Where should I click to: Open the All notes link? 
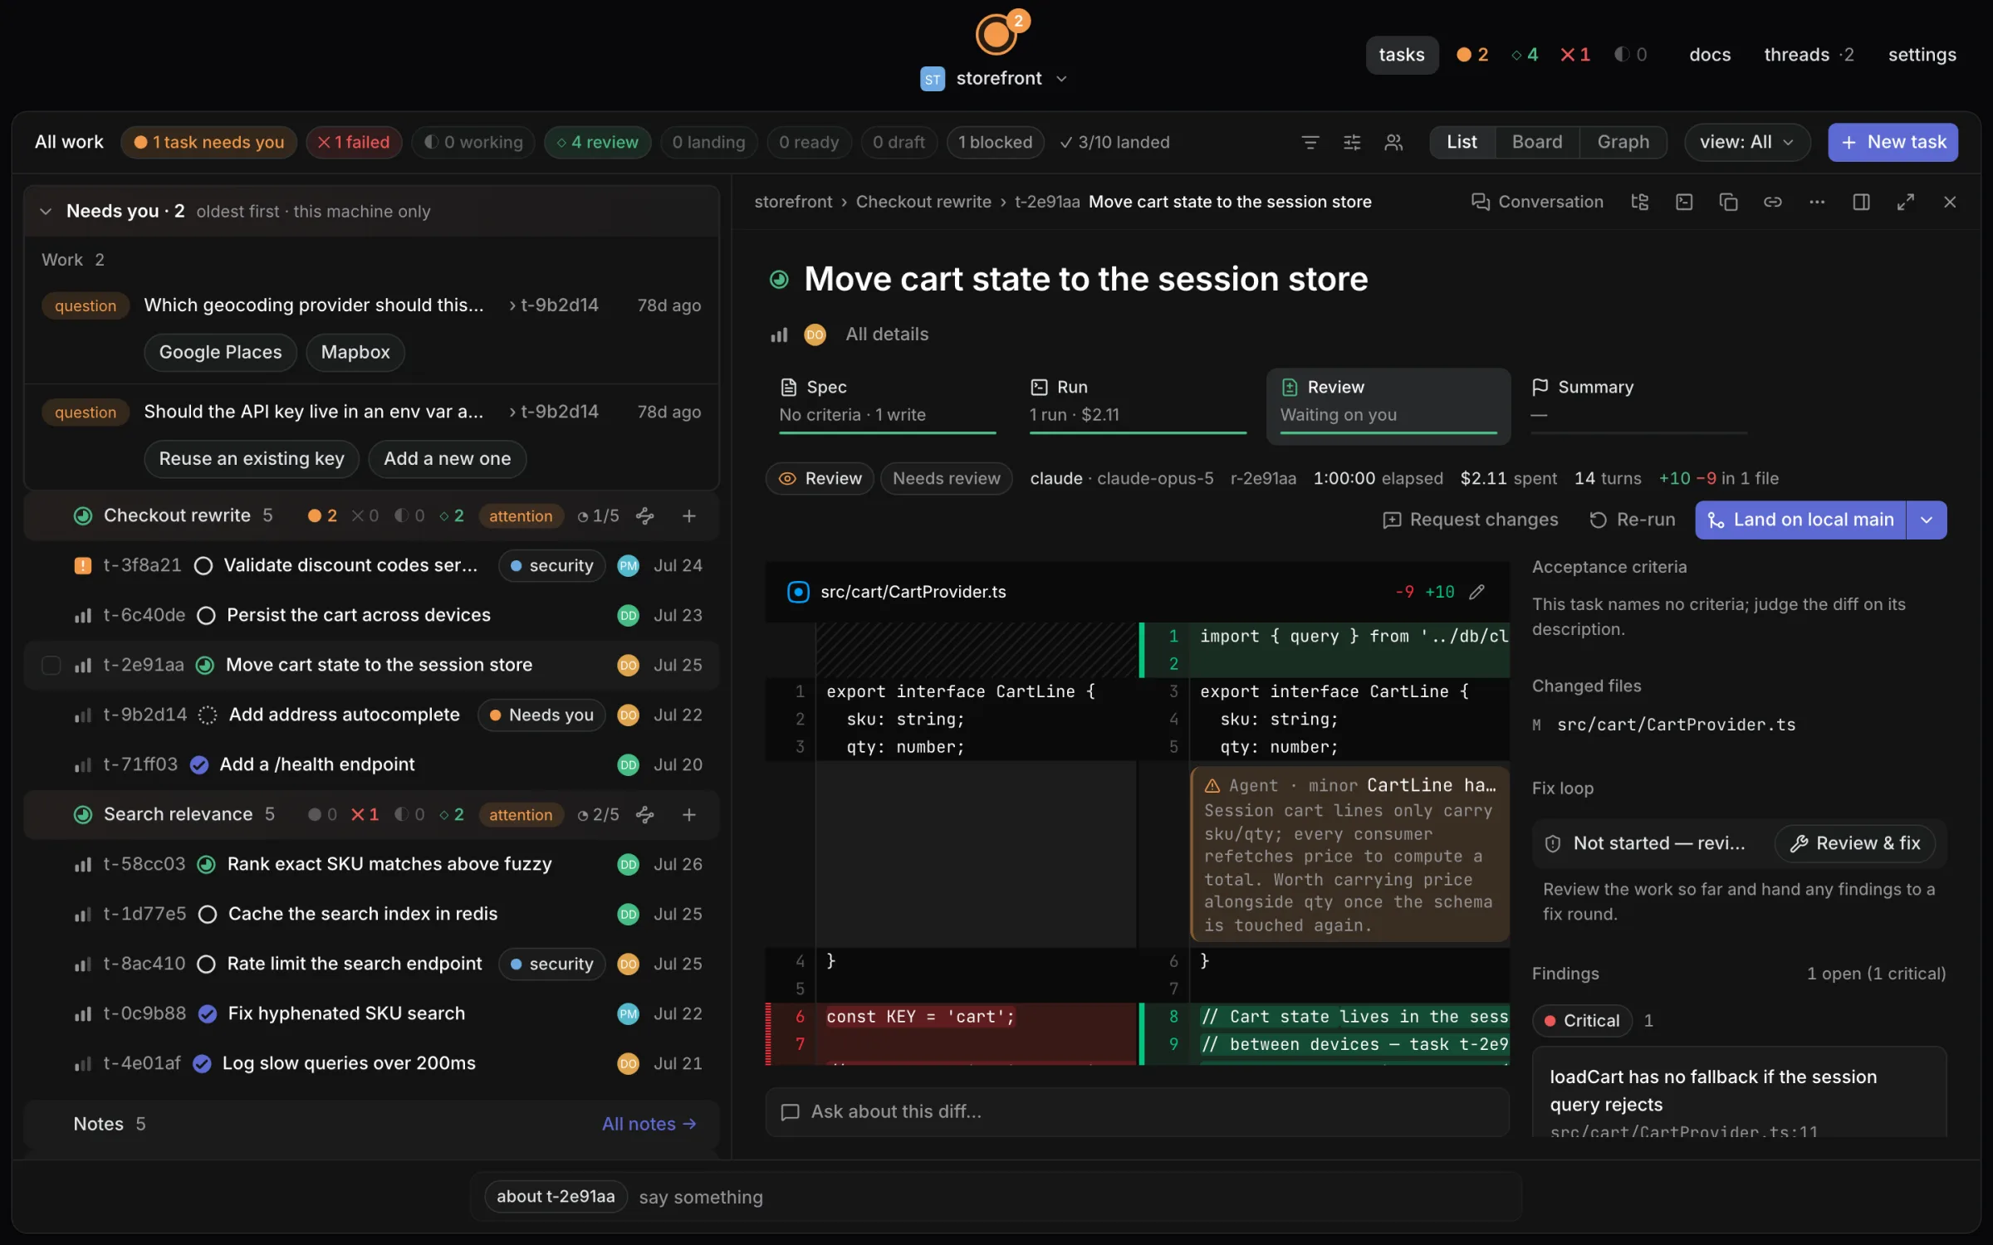pos(649,1124)
